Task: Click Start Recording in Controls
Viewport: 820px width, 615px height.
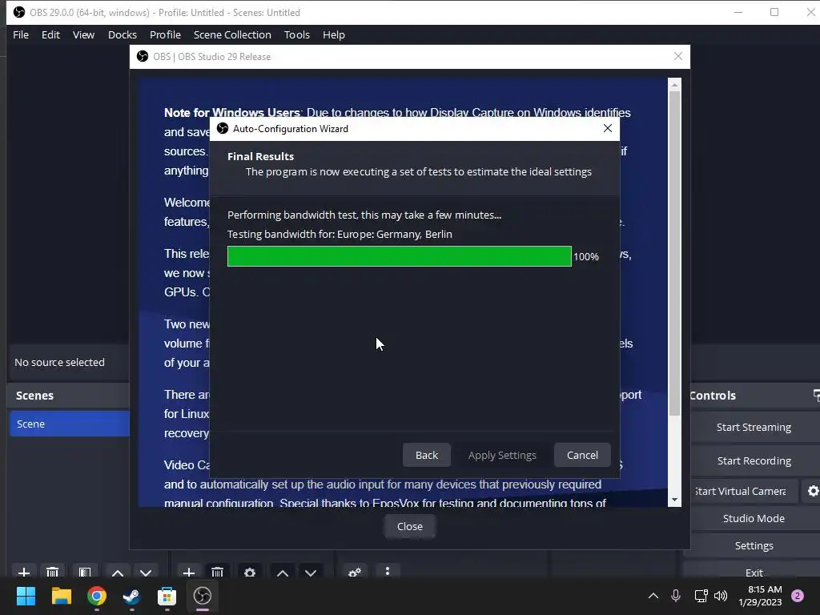Action: click(754, 460)
